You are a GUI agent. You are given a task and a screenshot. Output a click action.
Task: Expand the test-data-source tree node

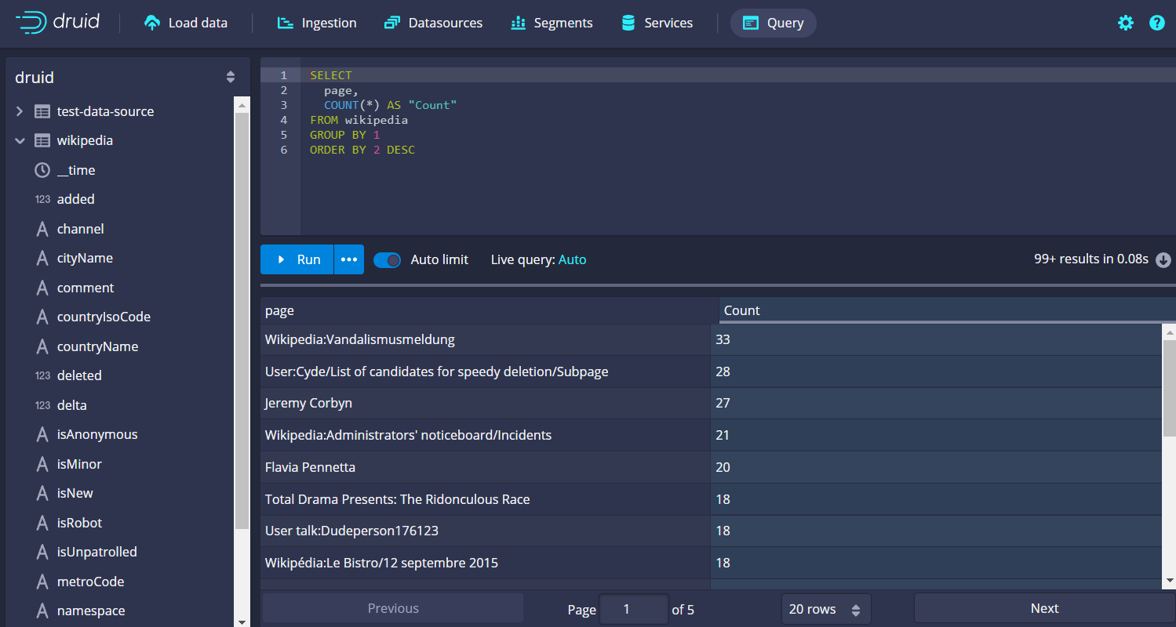pyautogui.click(x=20, y=111)
